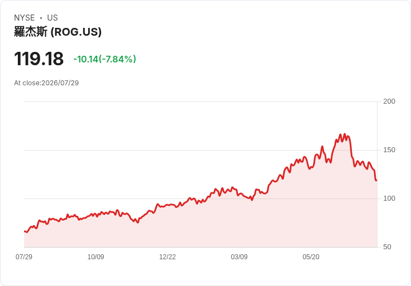Click the 05/20 date on x-axis

[x=311, y=256]
